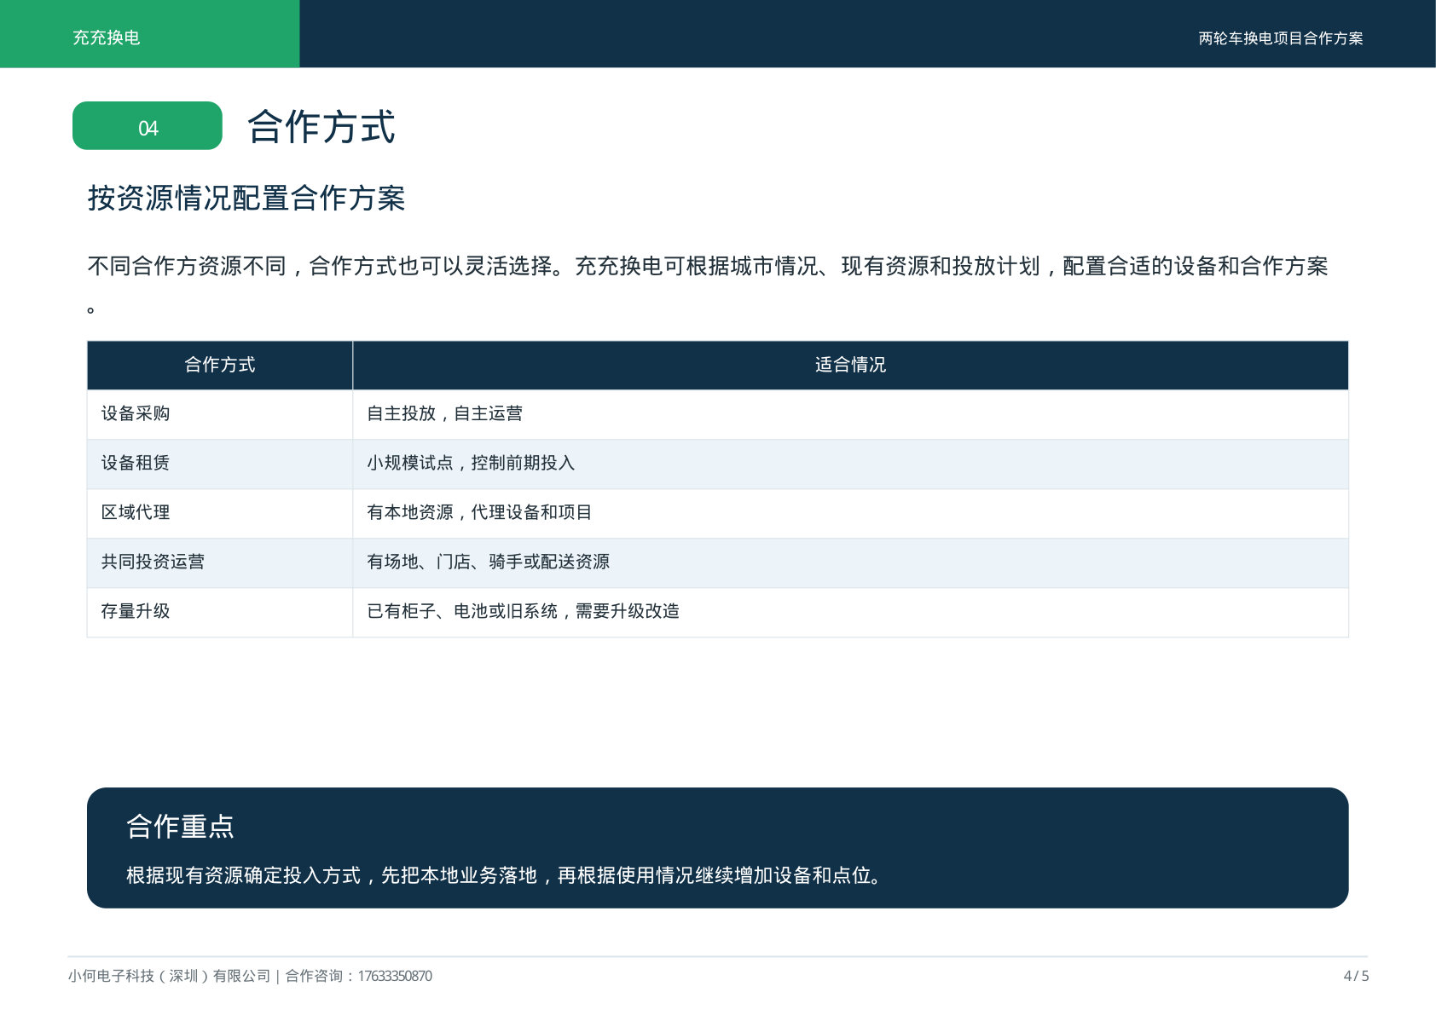This screenshot has height=1015, width=1436.
Task: Click the subtitle 按资源情况配置合作方案
Action: coord(246,198)
